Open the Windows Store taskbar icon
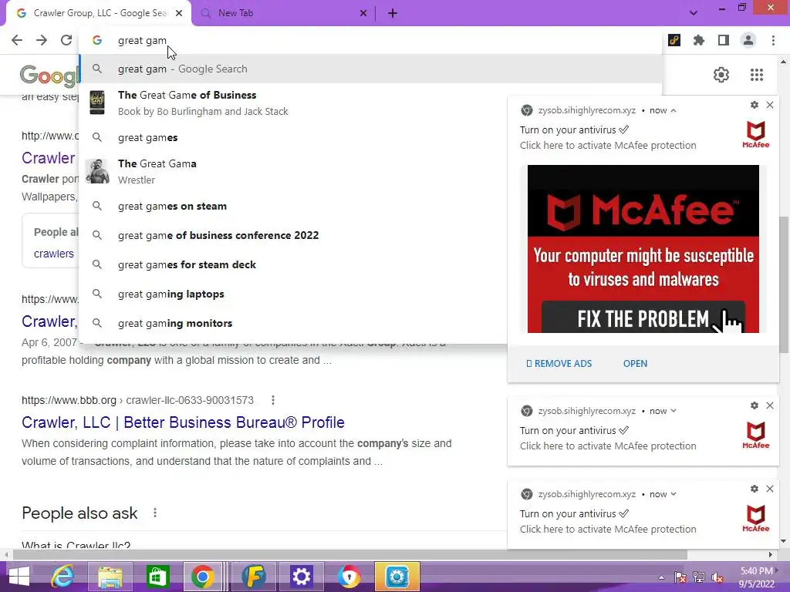 coord(157,577)
